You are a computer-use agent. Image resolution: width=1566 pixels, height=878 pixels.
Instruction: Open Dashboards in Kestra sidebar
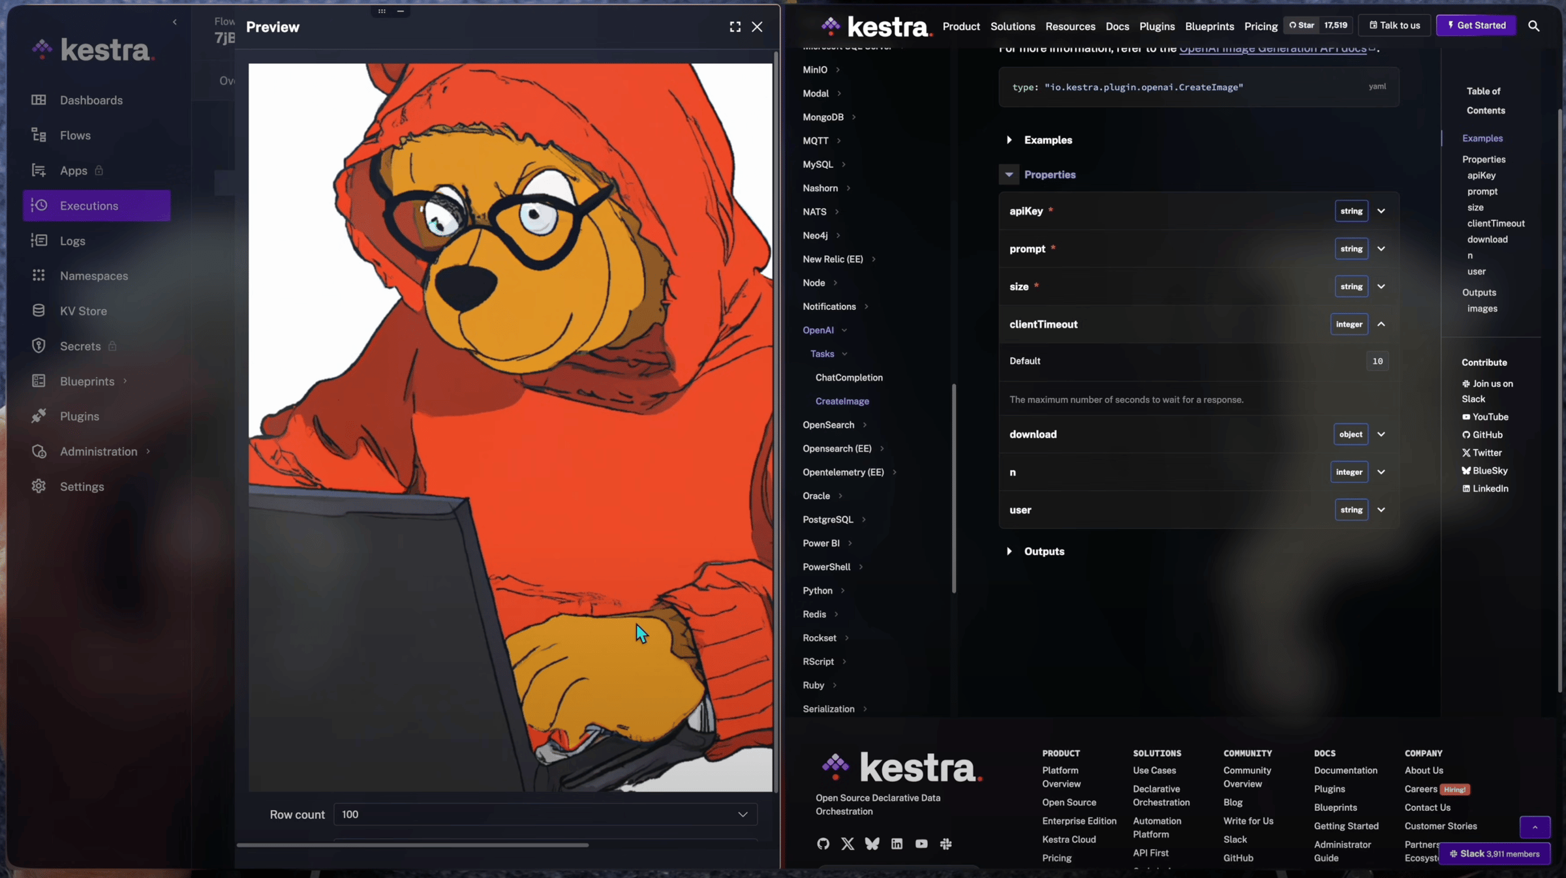91,100
